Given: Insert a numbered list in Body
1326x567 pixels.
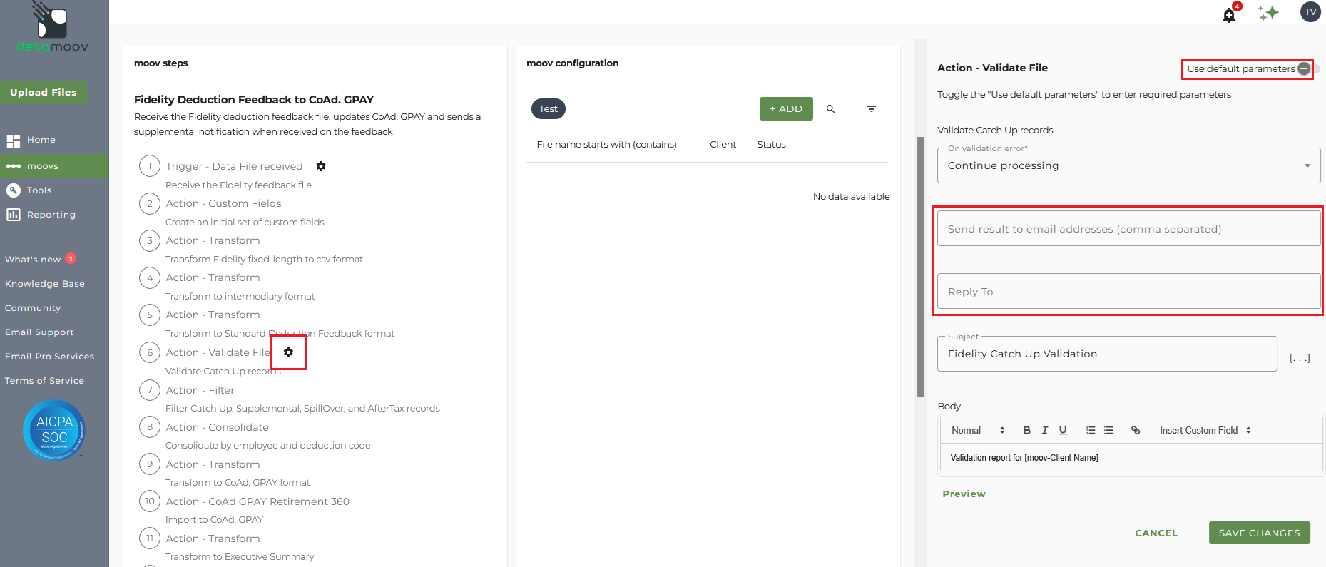Looking at the screenshot, I should coord(1091,430).
